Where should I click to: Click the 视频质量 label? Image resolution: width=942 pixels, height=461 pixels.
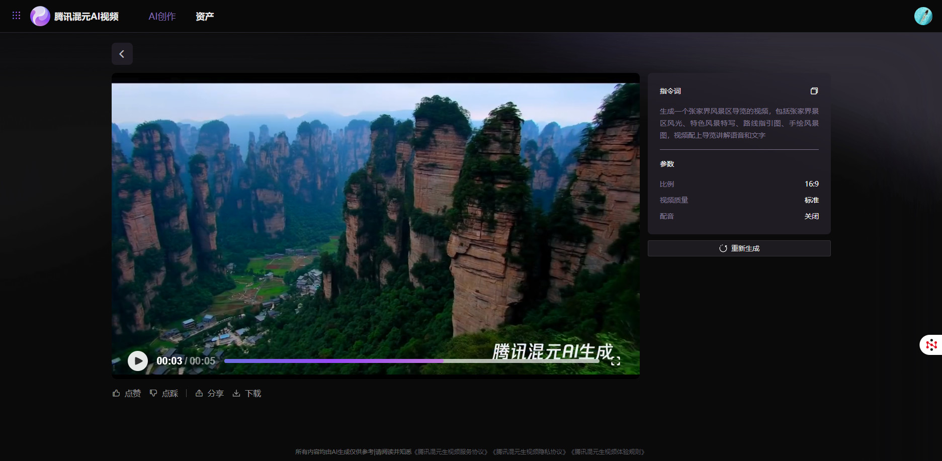[674, 200]
